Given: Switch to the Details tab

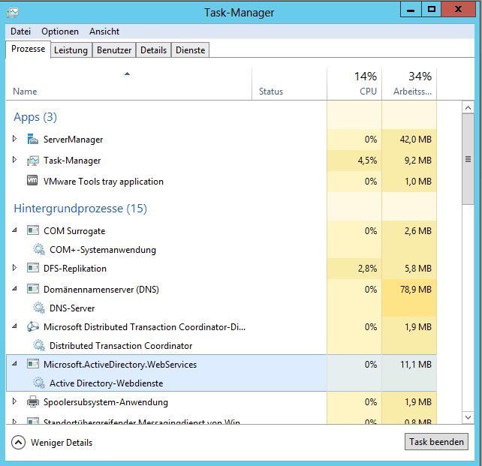Looking at the screenshot, I should pos(153,50).
